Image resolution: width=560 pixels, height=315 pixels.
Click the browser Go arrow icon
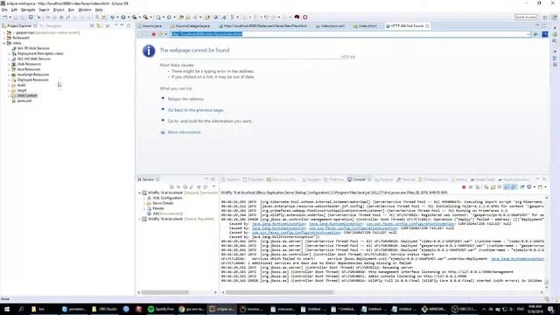tap(535, 34)
